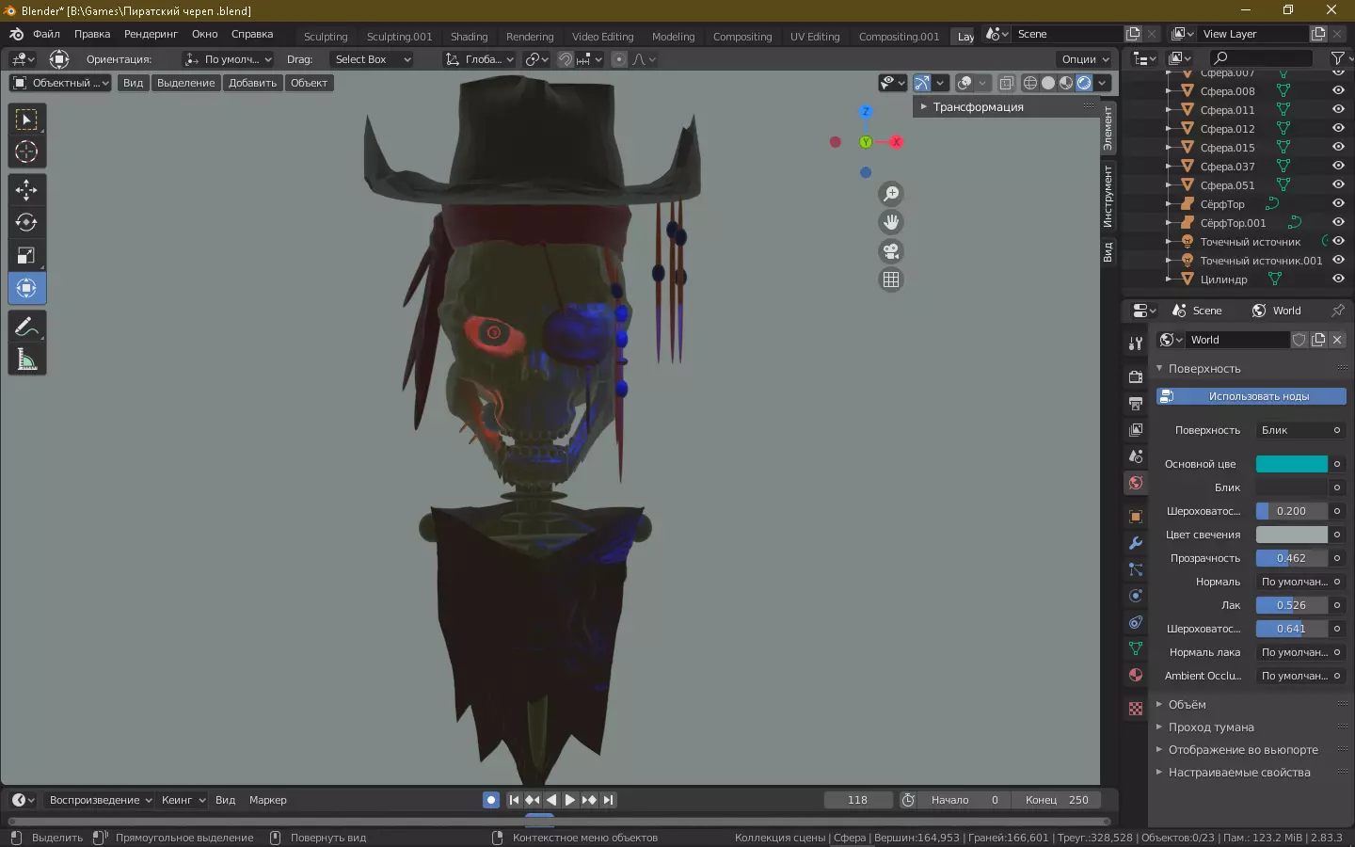1355x847 pixels.
Task: Open the Рендеринг menu
Action: click(151, 34)
